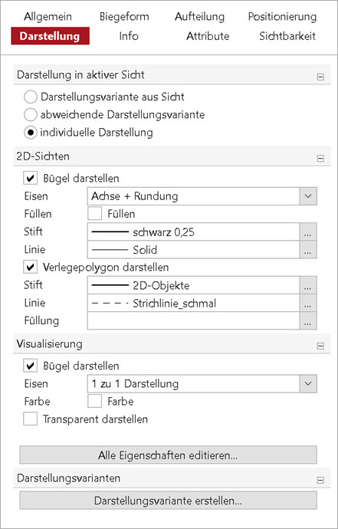This screenshot has width=338, height=529.
Task: Open line style picker for Solid Linie
Action: 308,250
